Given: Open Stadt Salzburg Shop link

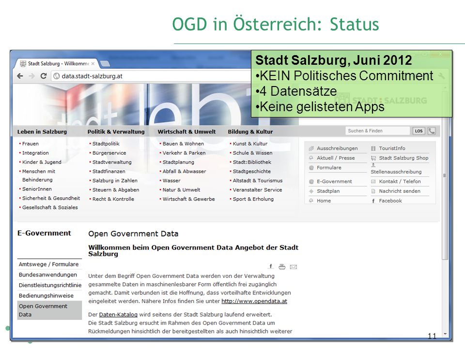Looking at the screenshot, I should coord(403,158).
